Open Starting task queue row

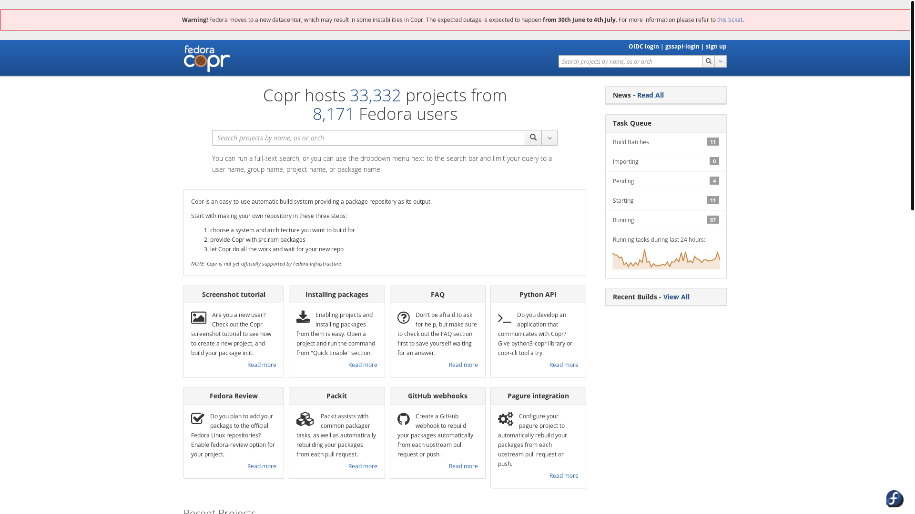pos(666,201)
